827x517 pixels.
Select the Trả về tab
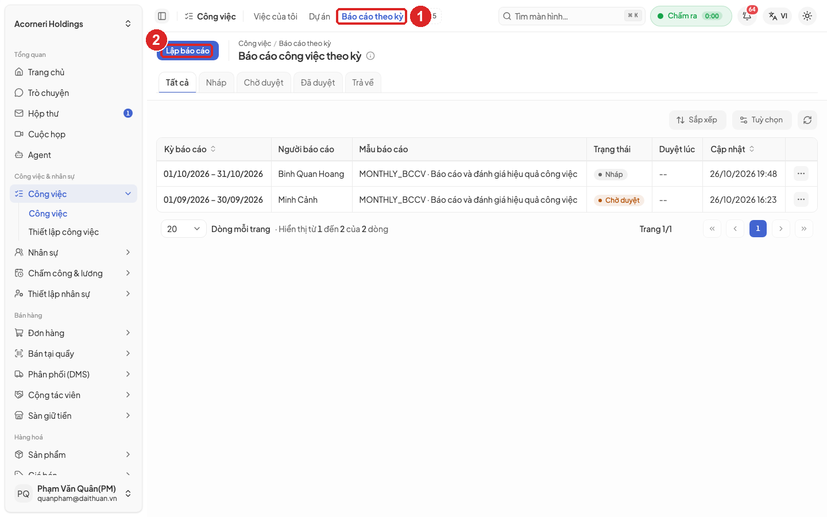pos(363,83)
